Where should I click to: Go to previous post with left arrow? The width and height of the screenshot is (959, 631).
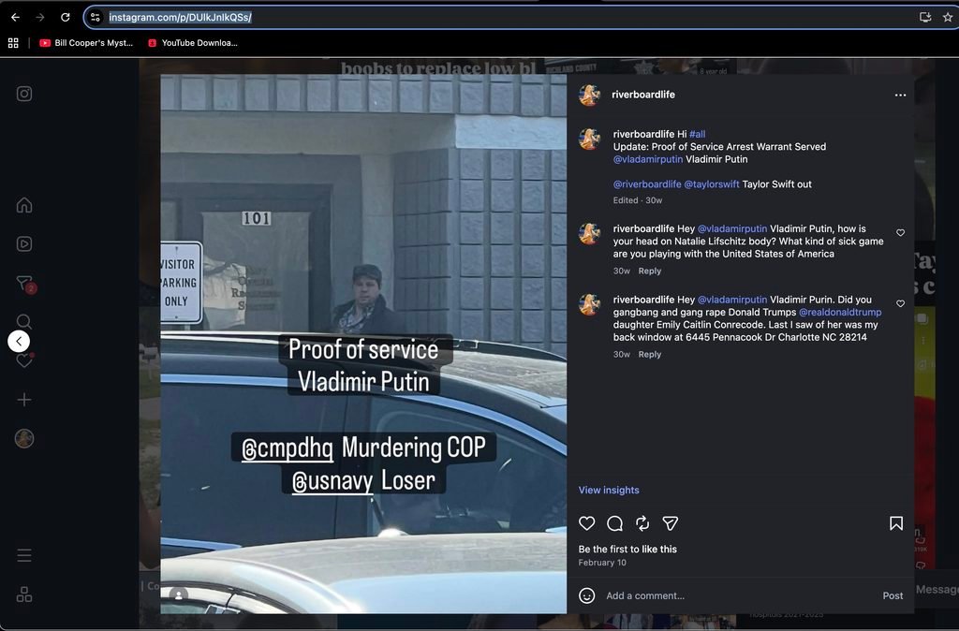click(x=19, y=341)
